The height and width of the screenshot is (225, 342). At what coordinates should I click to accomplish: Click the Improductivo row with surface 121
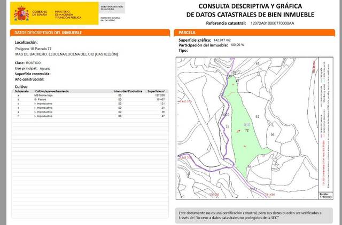(x=90, y=103)
